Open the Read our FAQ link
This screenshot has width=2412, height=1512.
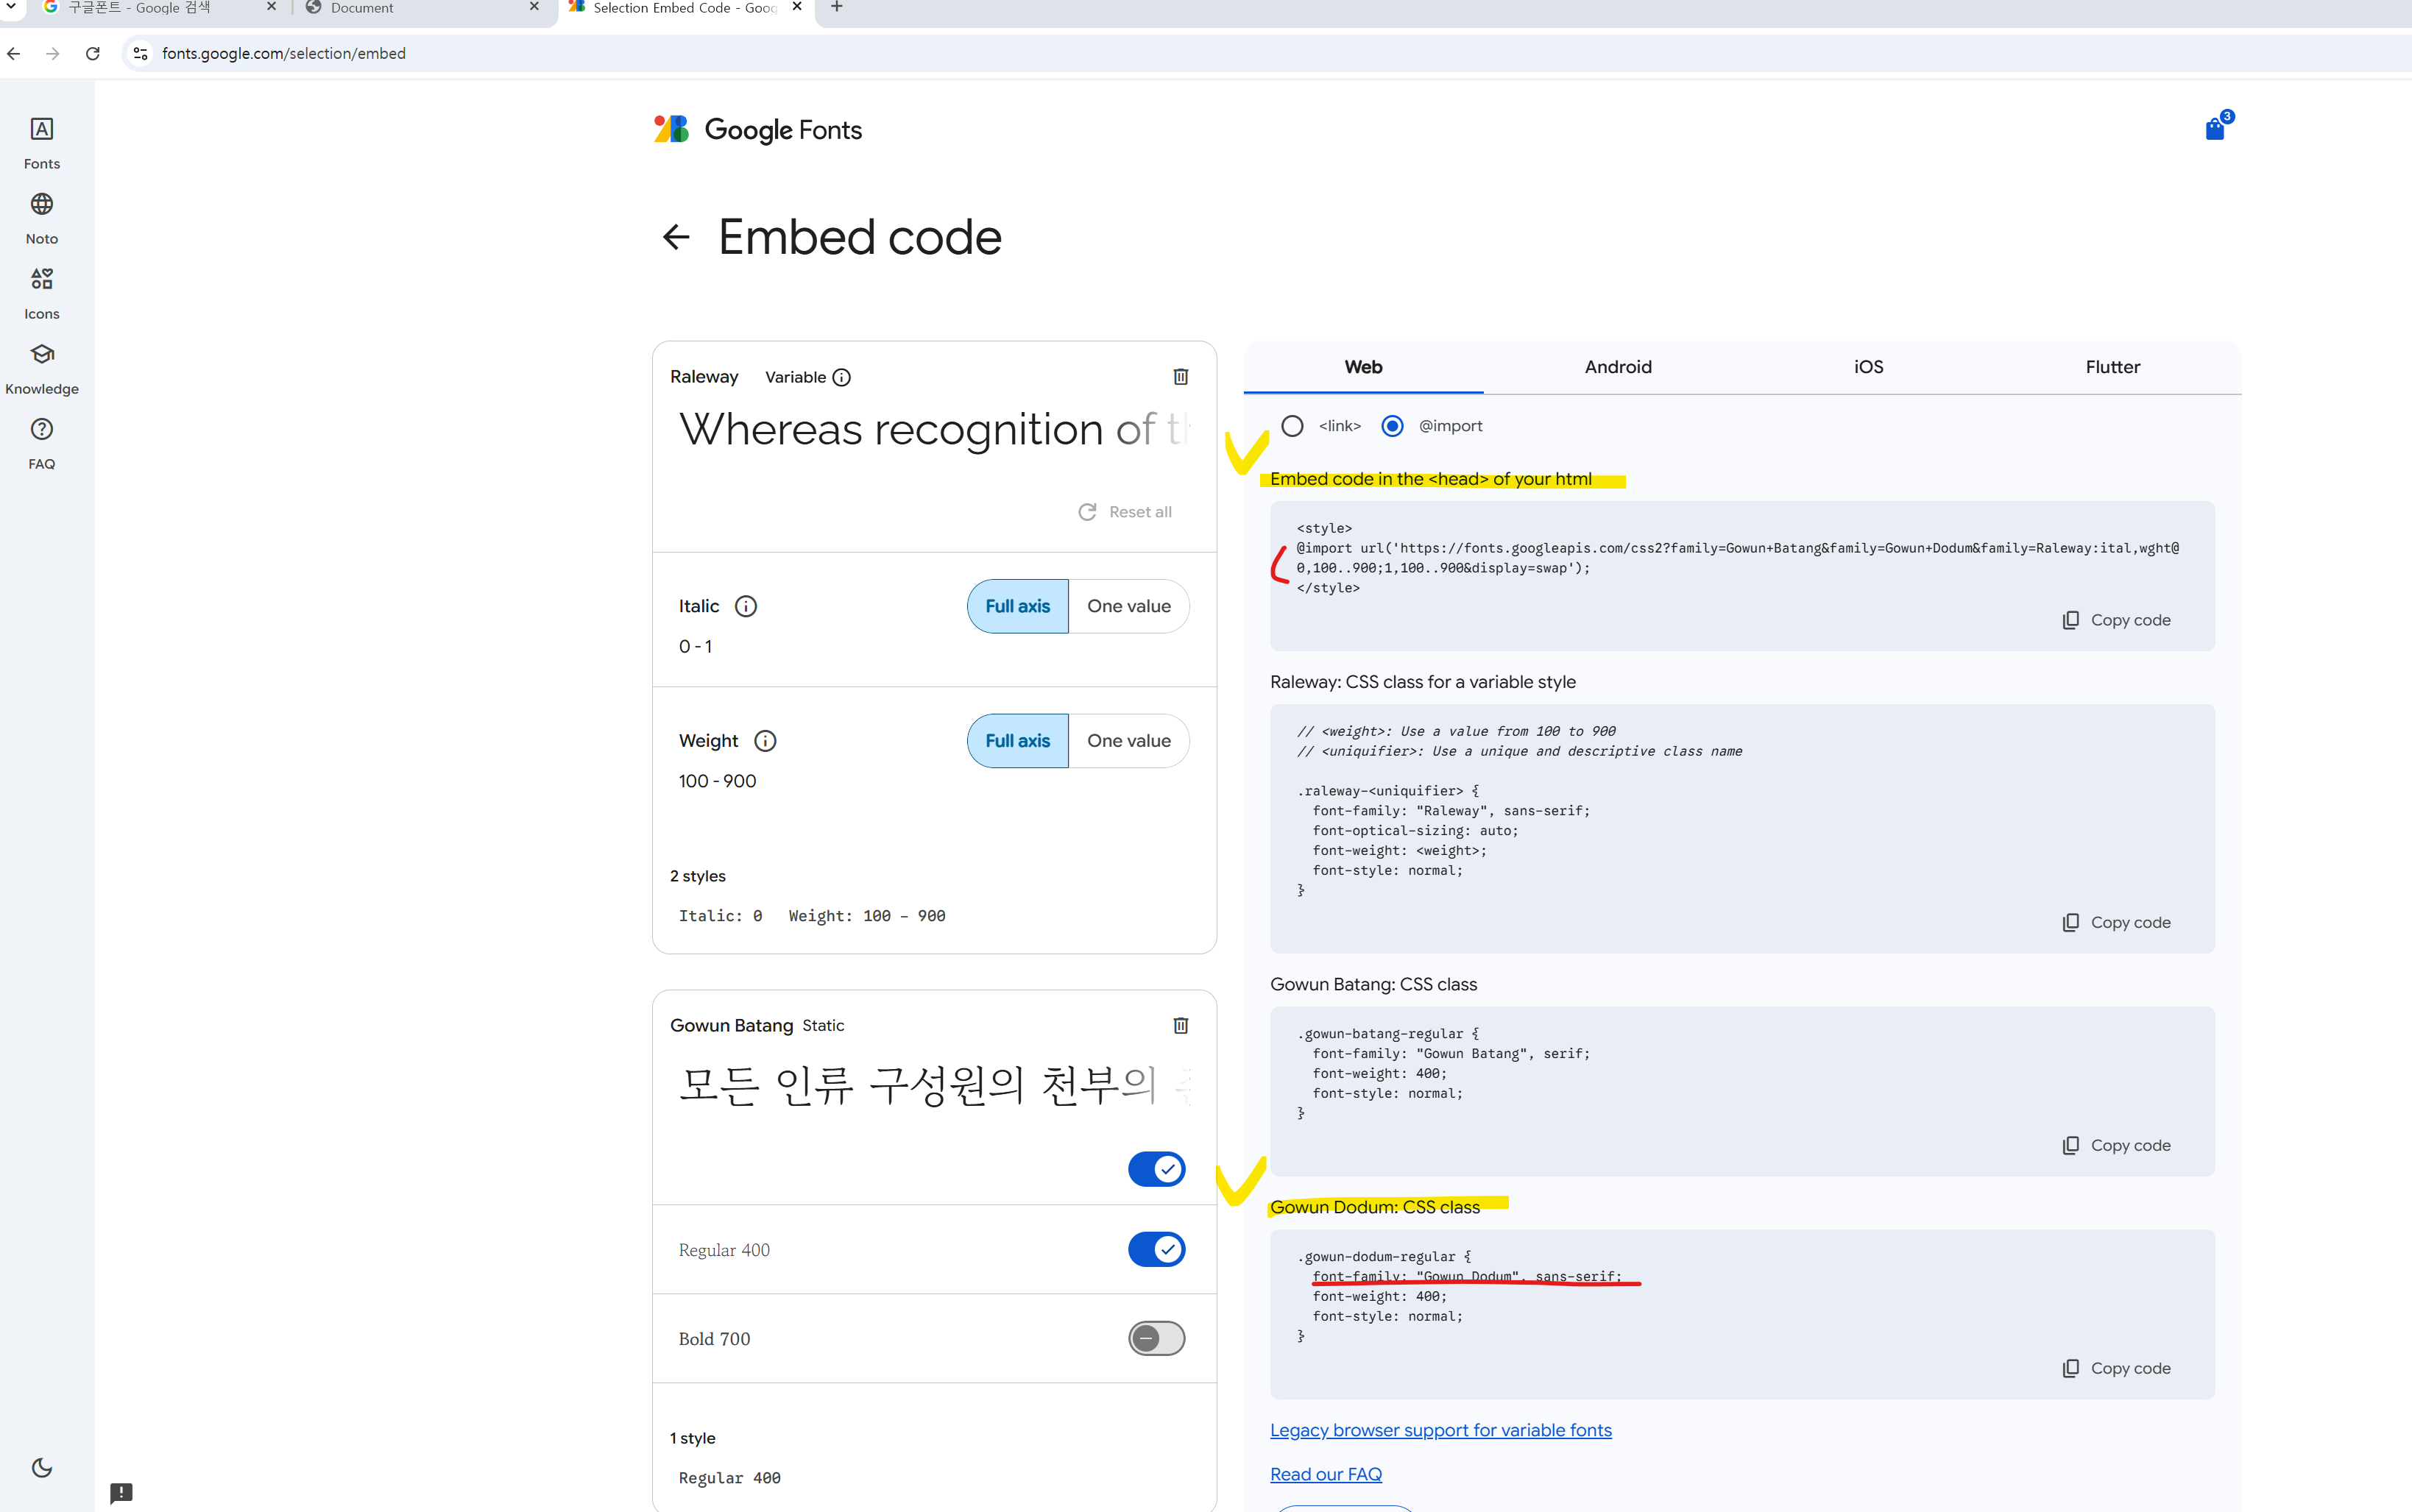coord(1326,1474)
